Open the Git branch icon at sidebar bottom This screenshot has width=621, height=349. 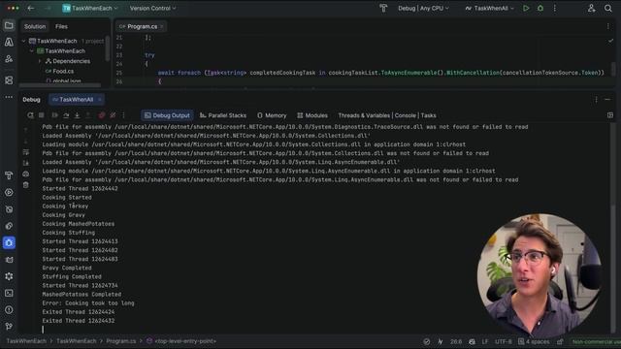9,327
